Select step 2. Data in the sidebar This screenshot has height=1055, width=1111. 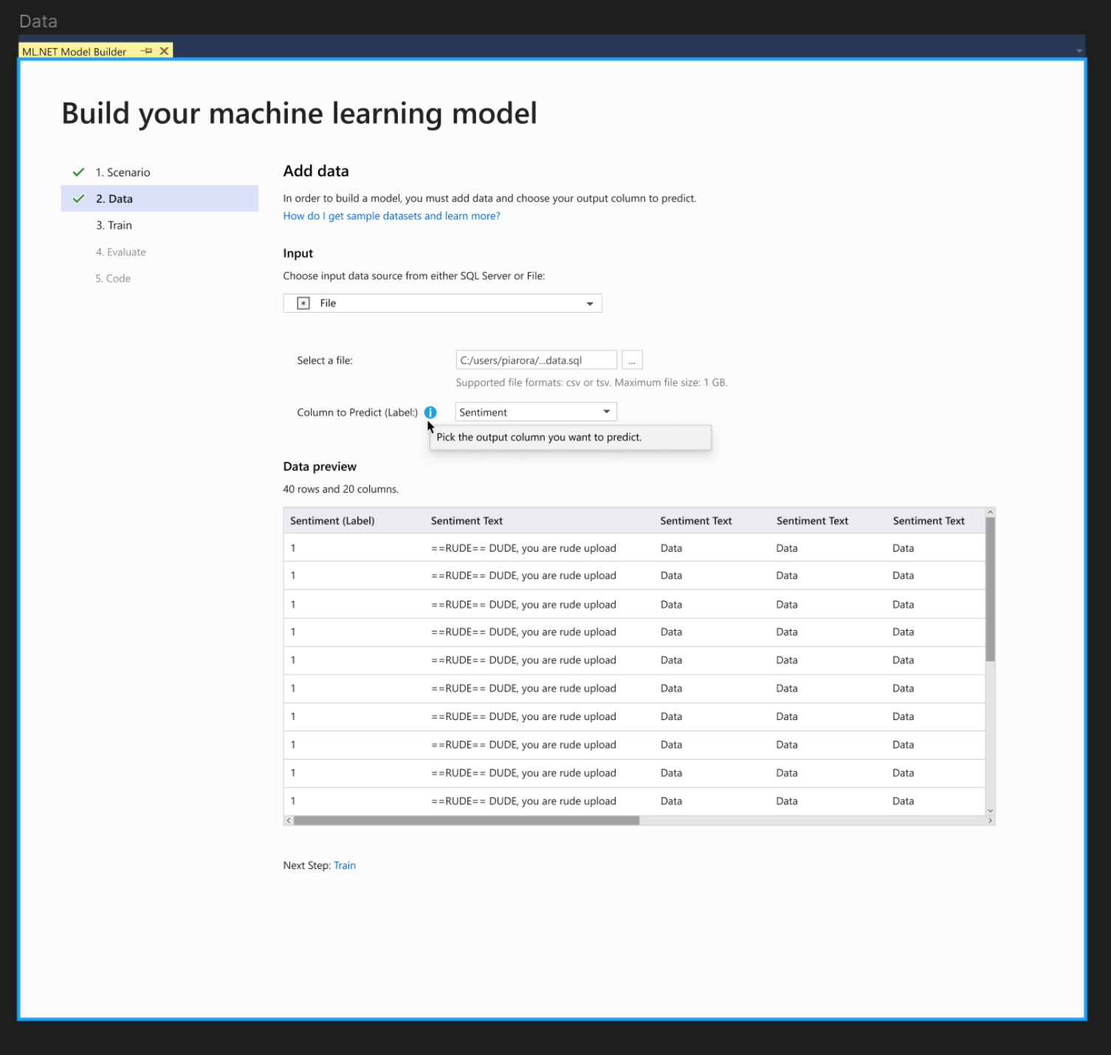click(x=159, y=198)
